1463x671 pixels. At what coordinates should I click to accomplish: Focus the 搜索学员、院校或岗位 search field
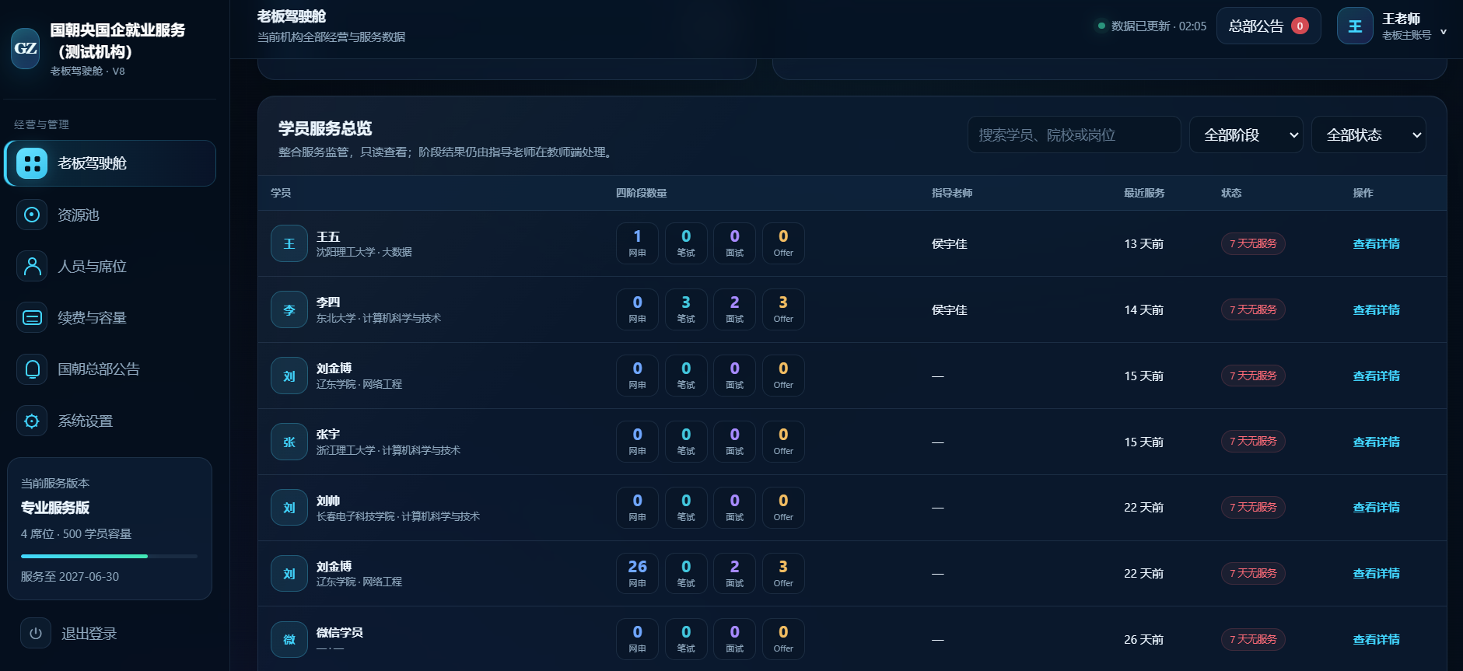point(1074,135)
